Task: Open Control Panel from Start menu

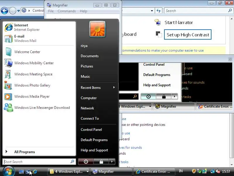Action: coord(91,130)
